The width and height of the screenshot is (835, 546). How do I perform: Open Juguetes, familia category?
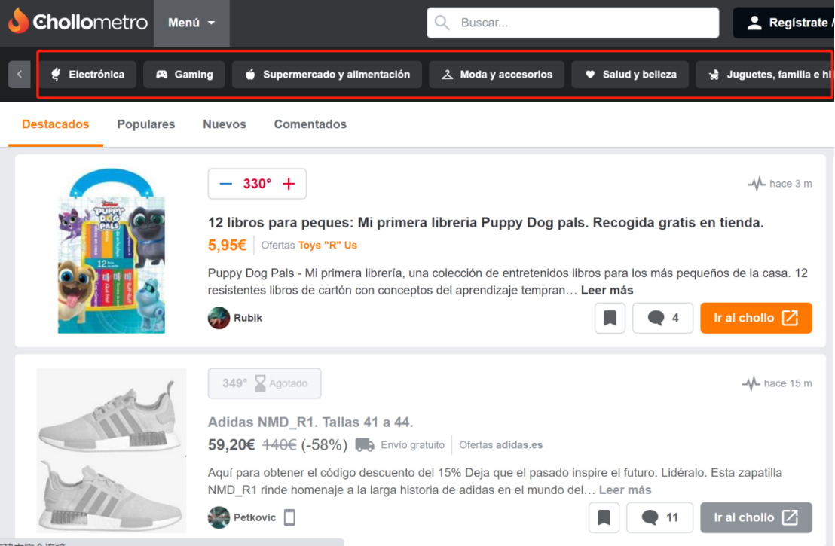[x=765, y=75]
